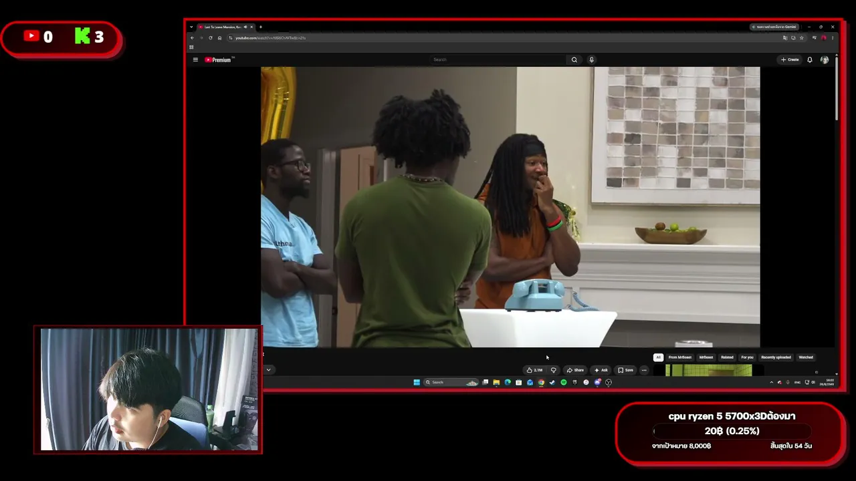The image size is (856, 481).
Task: Open the recommended video thumbnail
Action: click(x=708, y=371)
